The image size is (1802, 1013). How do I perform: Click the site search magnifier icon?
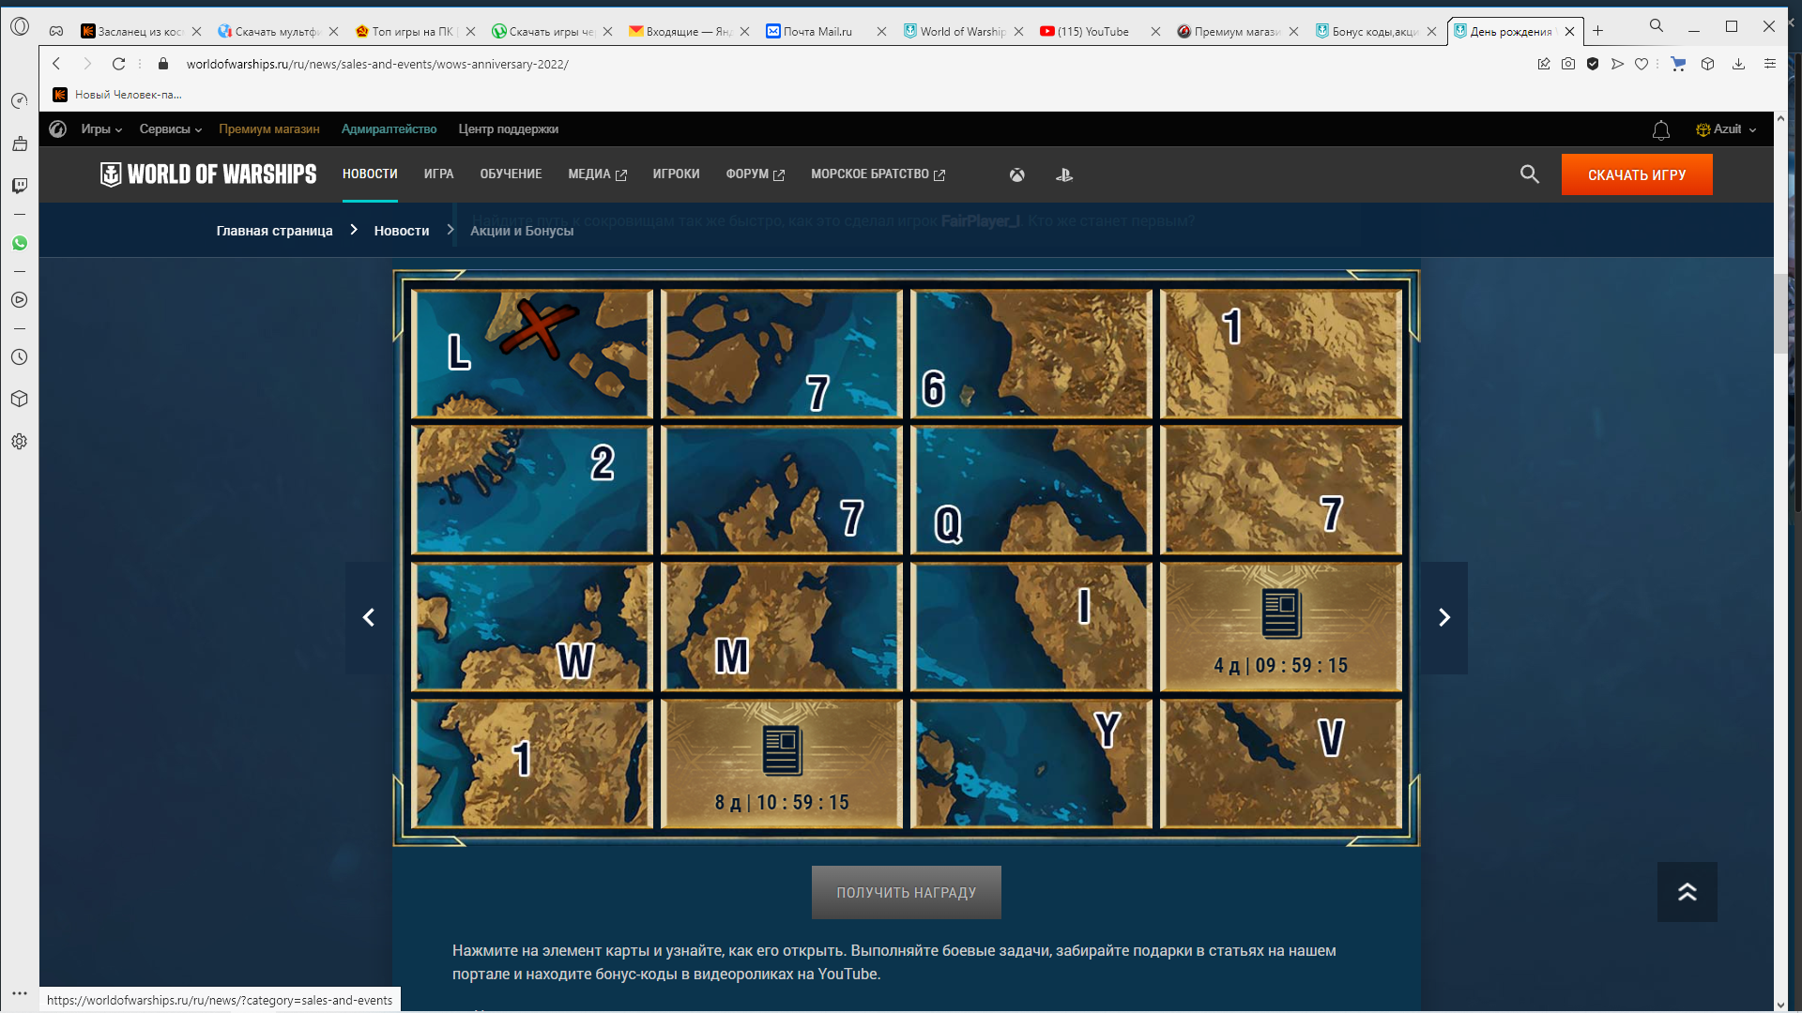tap(1530, 174)
